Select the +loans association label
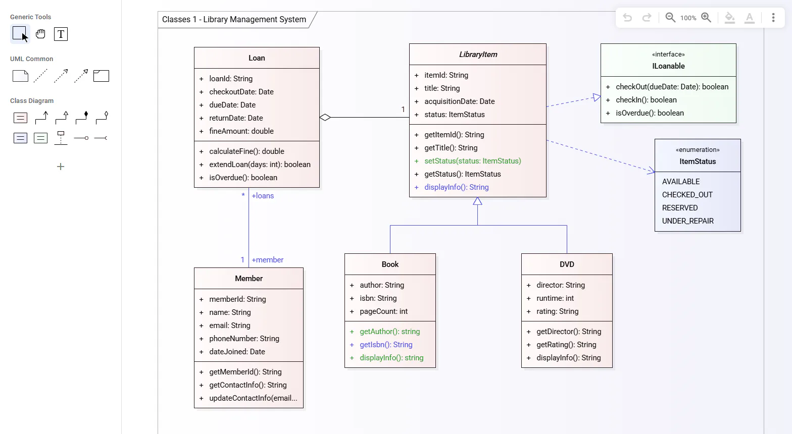 click(263, 196)
